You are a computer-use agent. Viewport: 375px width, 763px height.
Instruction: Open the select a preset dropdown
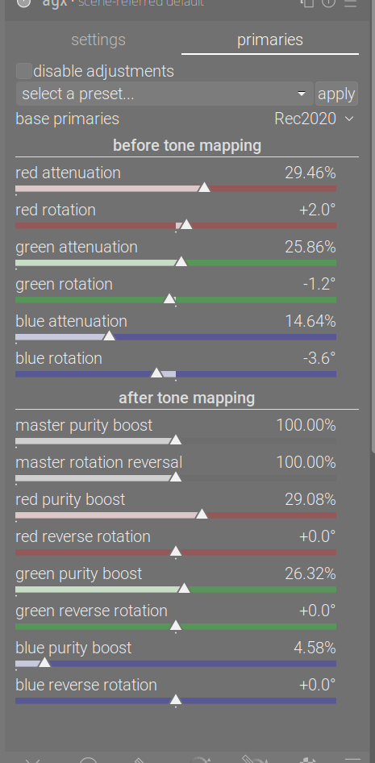tap(165, 94)
